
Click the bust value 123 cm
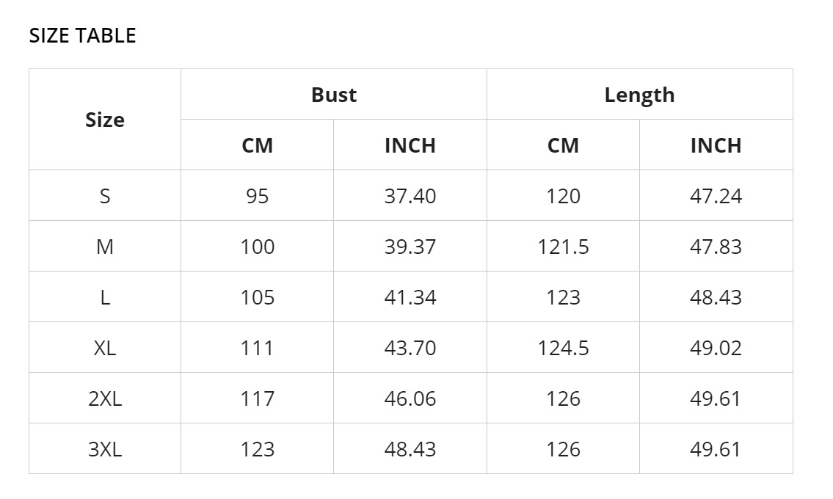[257, 449]
